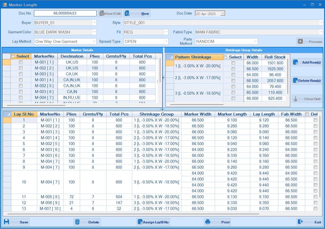Run the Process button
Viewport: 325px width, 229px height.
tap(310, 41)
